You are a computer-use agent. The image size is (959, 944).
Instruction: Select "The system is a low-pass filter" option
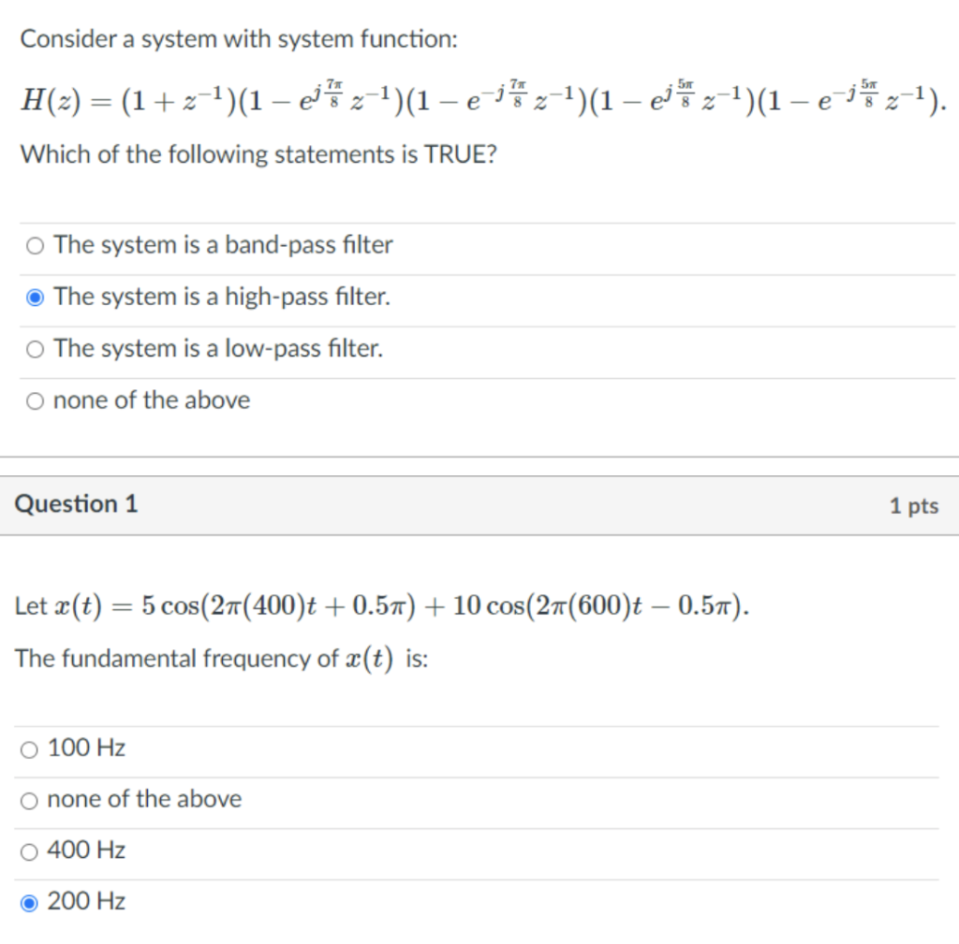(x=35, y=348)
